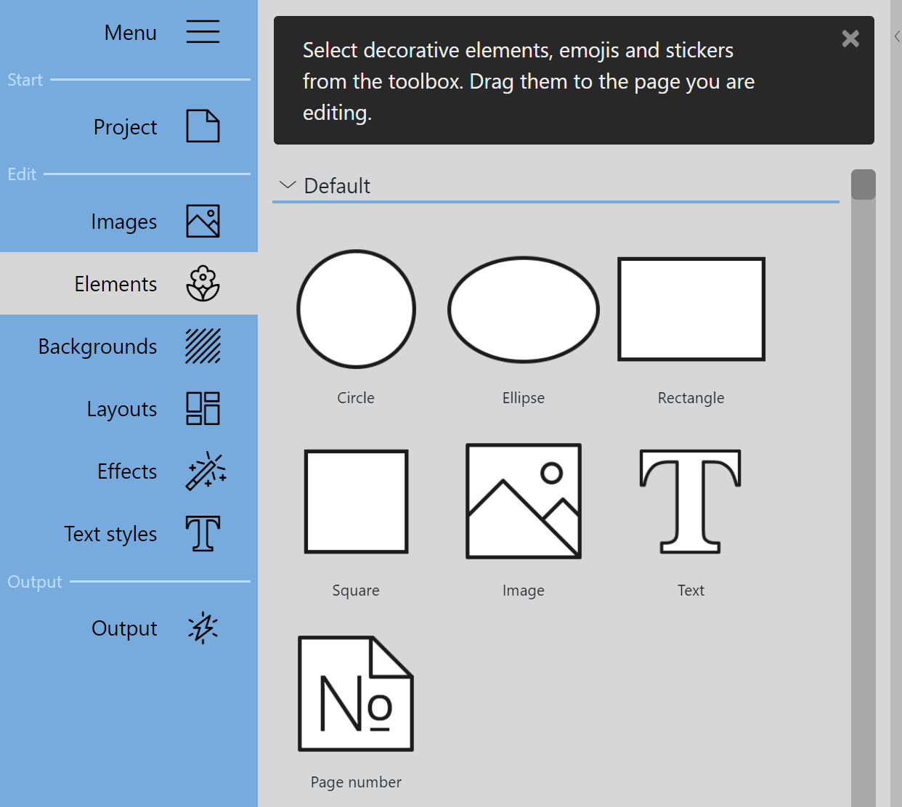
Task: Click the Output spark icon
Action: [x=204, y=628]
